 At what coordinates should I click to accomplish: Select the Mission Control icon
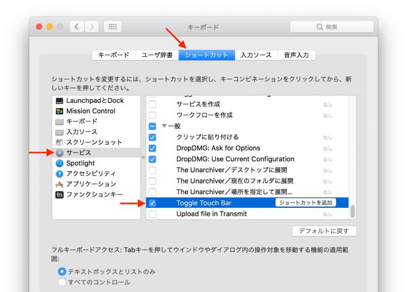pyautogui.click(x=59, y=111)
